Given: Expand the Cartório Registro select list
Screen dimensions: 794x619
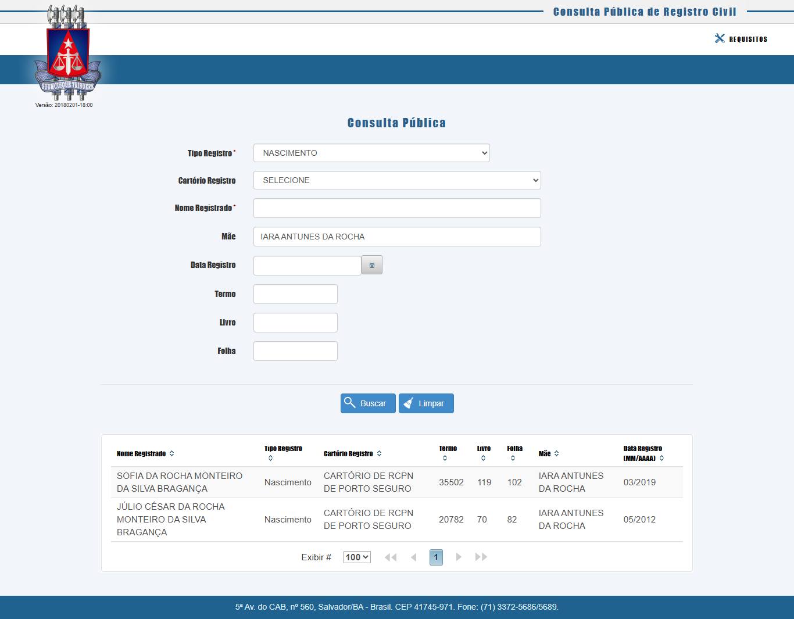Looking at the screenshot, I should (x=397, y=180).
